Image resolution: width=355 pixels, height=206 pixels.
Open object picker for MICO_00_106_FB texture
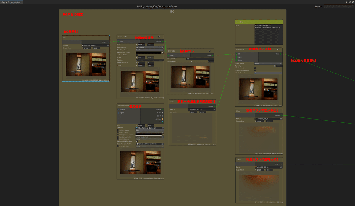280,119
